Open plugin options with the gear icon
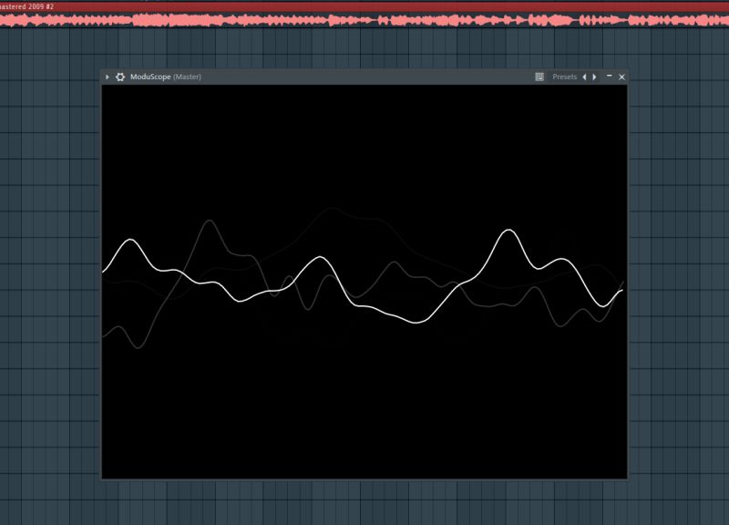 pos(118,77)
